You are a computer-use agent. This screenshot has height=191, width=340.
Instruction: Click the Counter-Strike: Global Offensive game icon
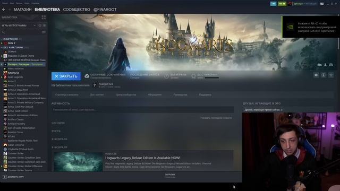coord(5,166)
